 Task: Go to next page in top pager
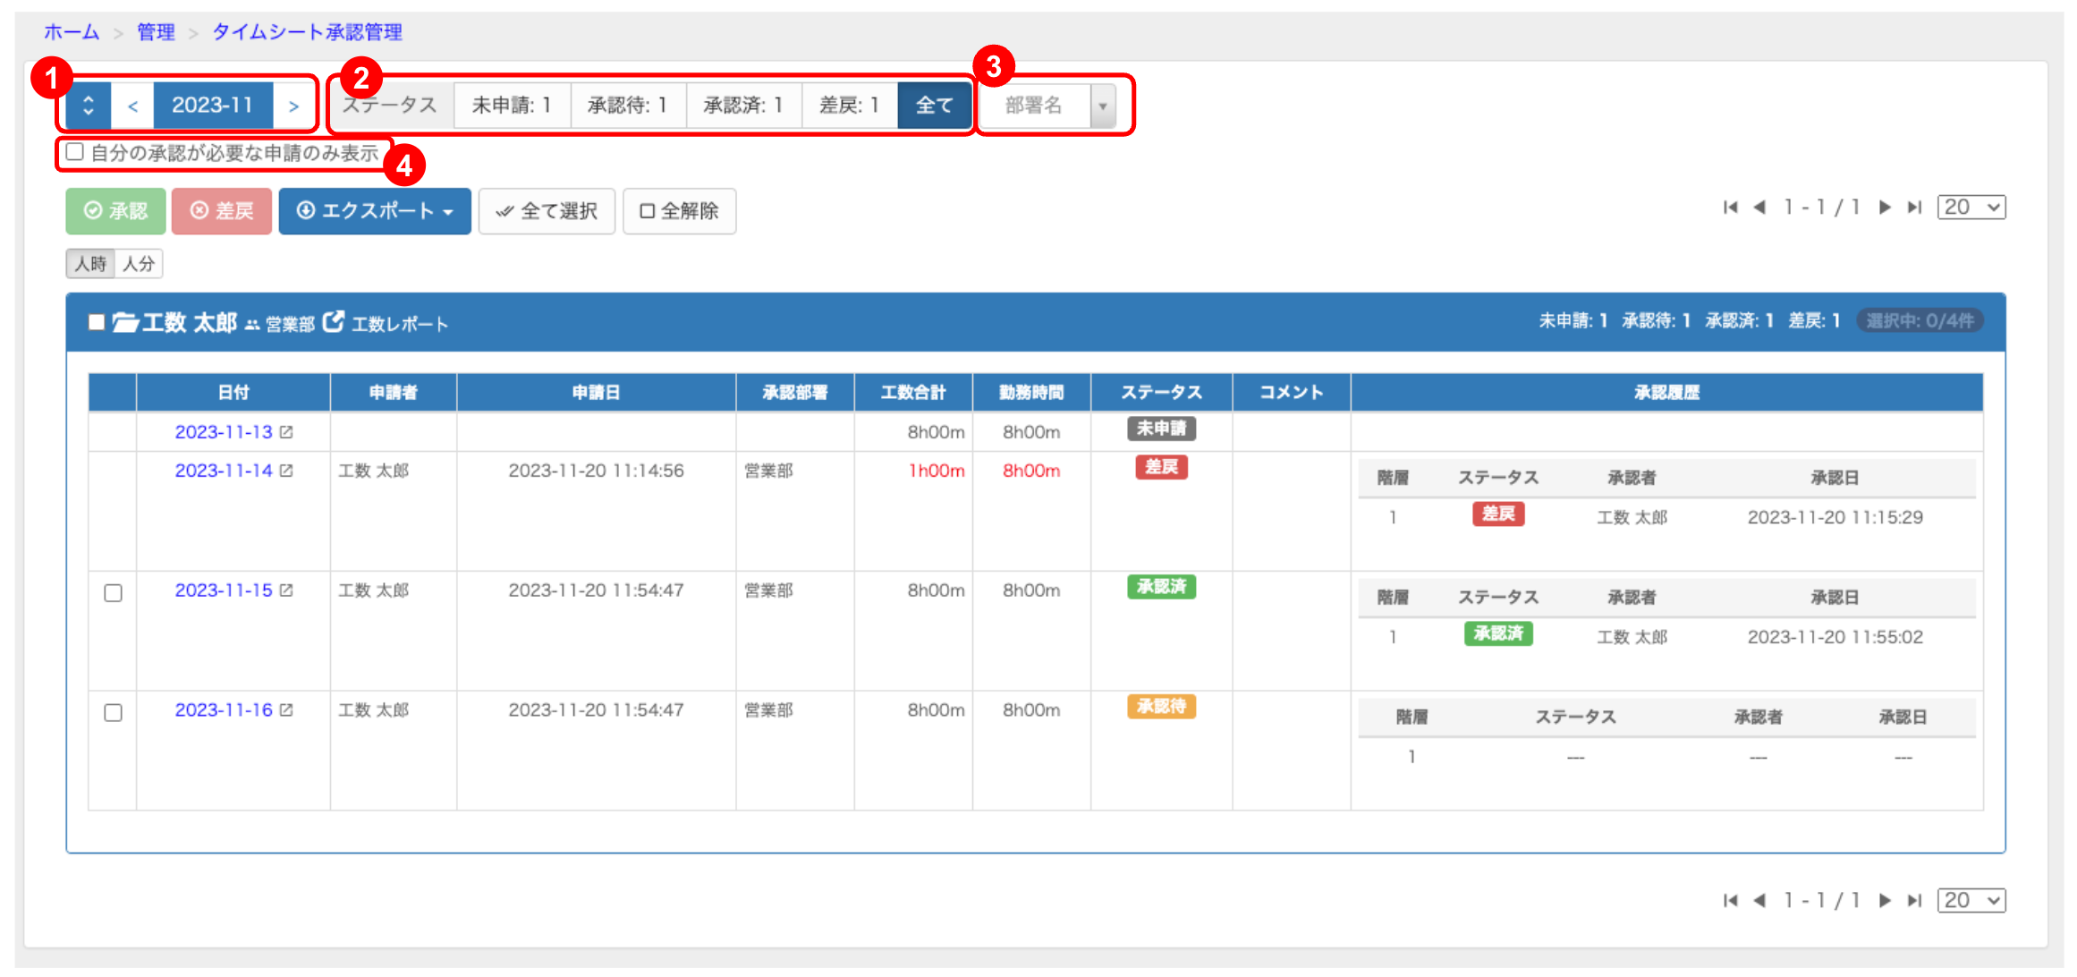point(1885,208)
